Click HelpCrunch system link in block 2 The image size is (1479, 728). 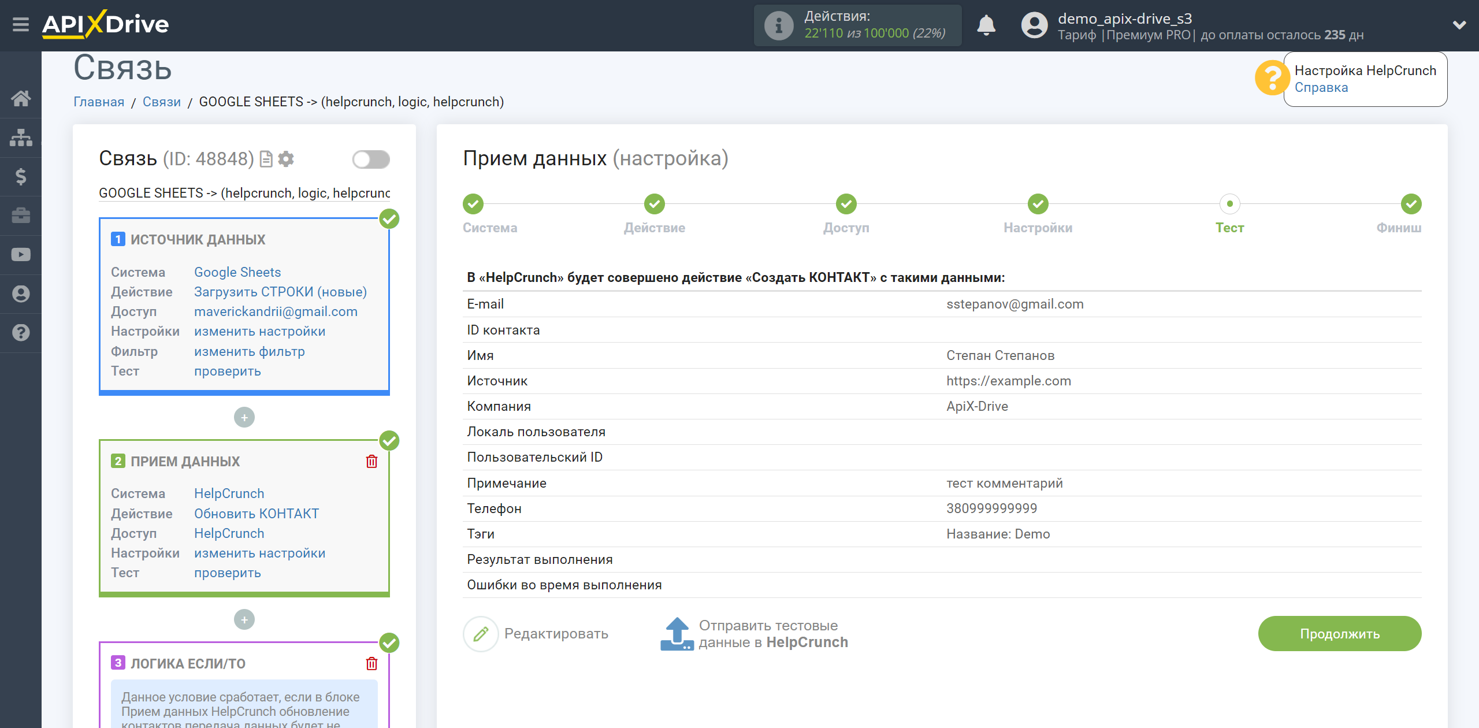[229, 493]
